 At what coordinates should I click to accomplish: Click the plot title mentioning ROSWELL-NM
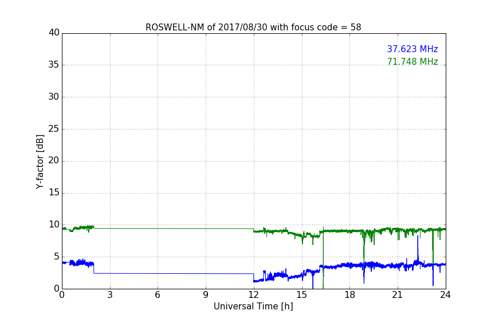pos(253,27)
